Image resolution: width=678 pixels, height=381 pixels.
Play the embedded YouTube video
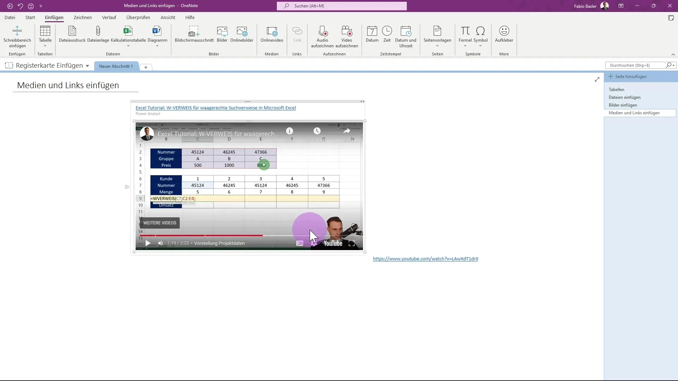click(148, 243)
